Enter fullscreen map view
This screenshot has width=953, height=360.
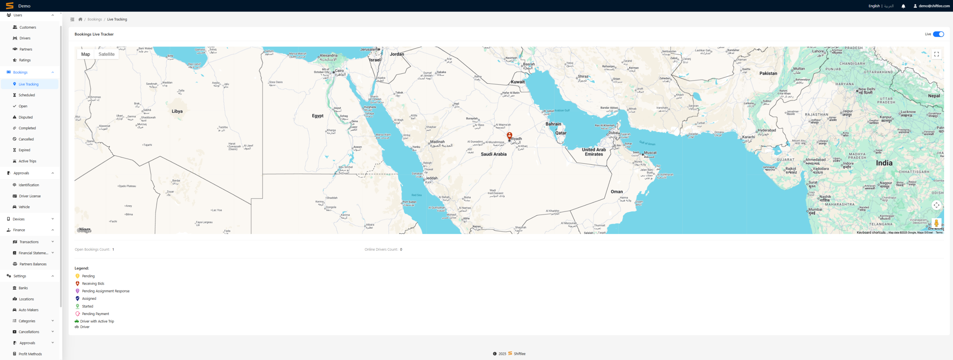(936, 54)
